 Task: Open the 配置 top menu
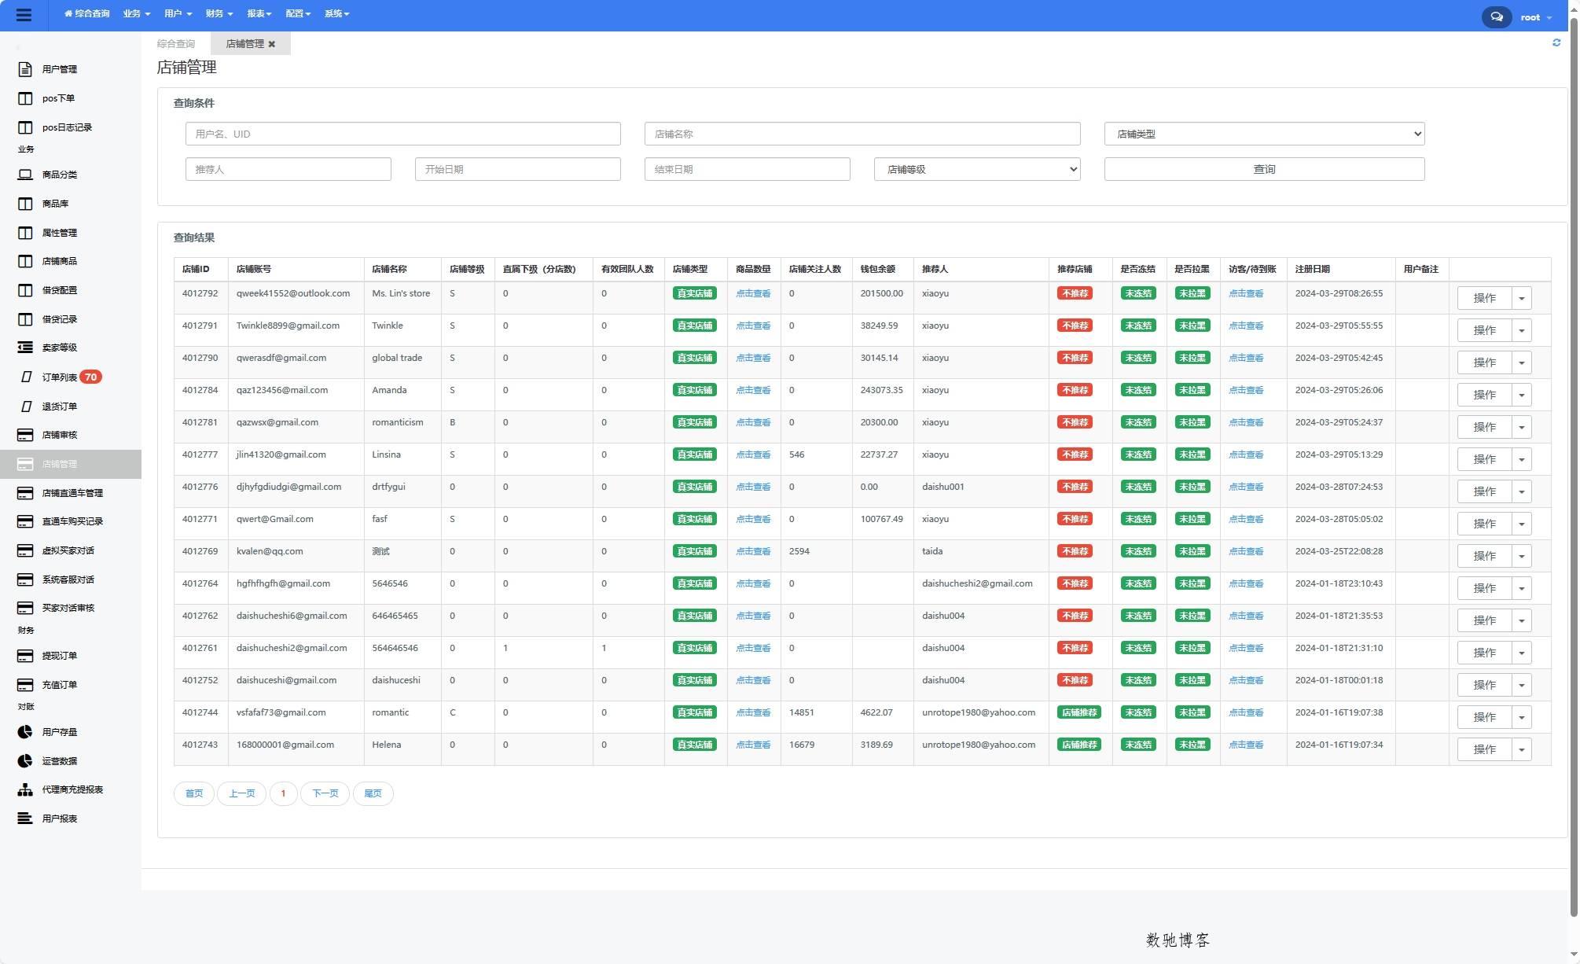298,13
